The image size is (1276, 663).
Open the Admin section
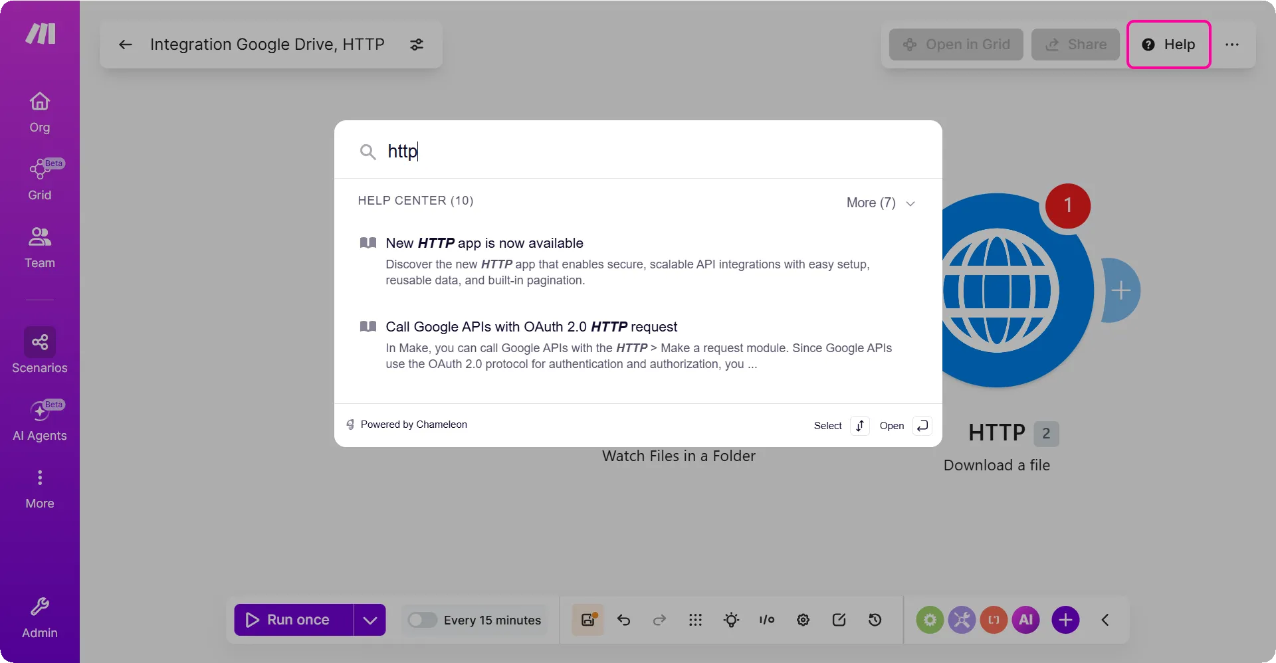tap(40, 618)
